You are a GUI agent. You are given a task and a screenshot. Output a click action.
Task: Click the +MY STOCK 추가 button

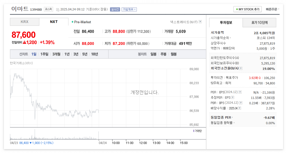(247, 9)
